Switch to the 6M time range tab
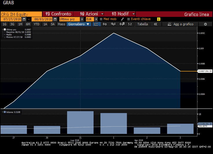This screenshot has width=213, height=154. 28,24
